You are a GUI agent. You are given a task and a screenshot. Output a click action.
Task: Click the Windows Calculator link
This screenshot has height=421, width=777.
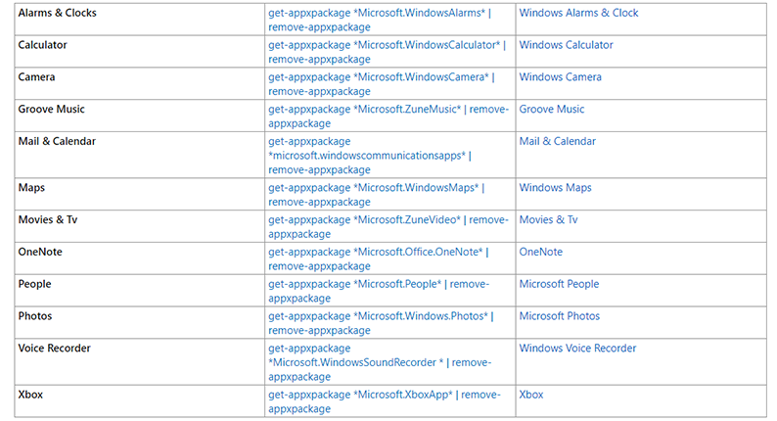[566, 45]
